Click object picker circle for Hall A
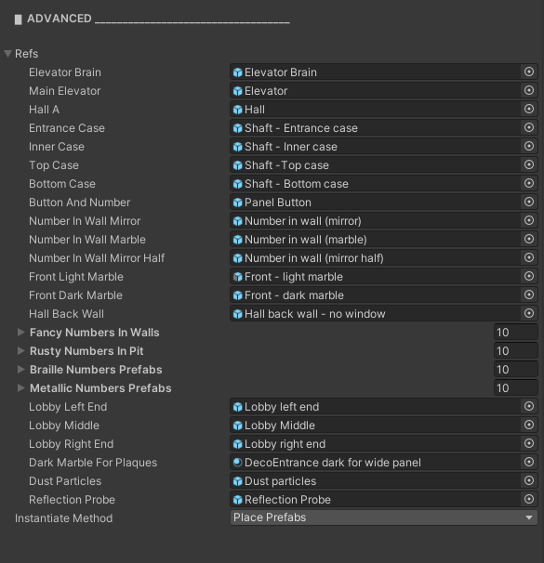544x563 pixels. coord(528,109)
